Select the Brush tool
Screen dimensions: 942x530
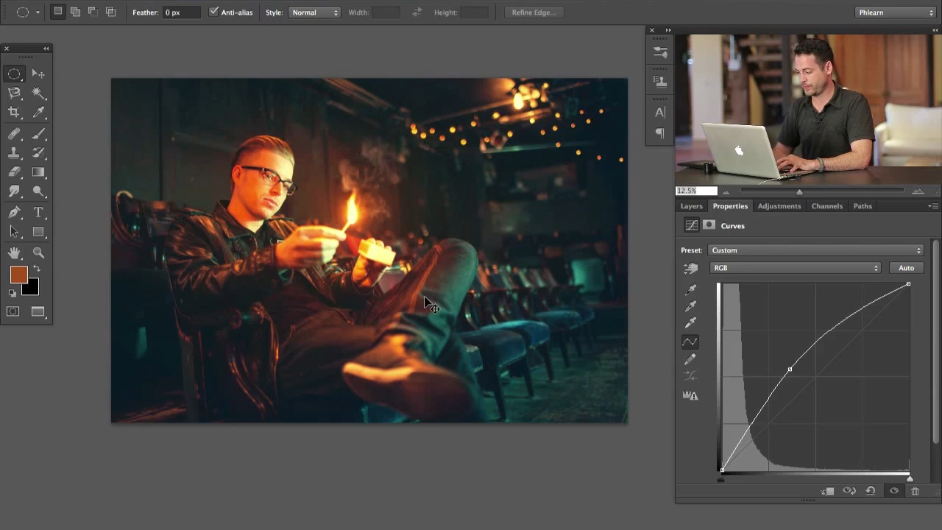39,134
